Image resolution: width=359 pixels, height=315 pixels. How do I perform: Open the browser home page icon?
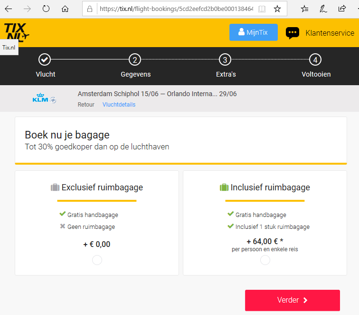point(65,9)
